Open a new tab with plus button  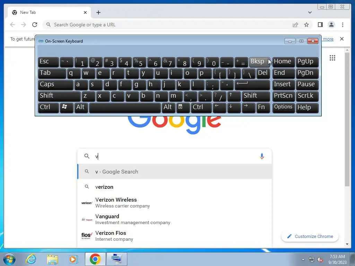pos(98,12)
